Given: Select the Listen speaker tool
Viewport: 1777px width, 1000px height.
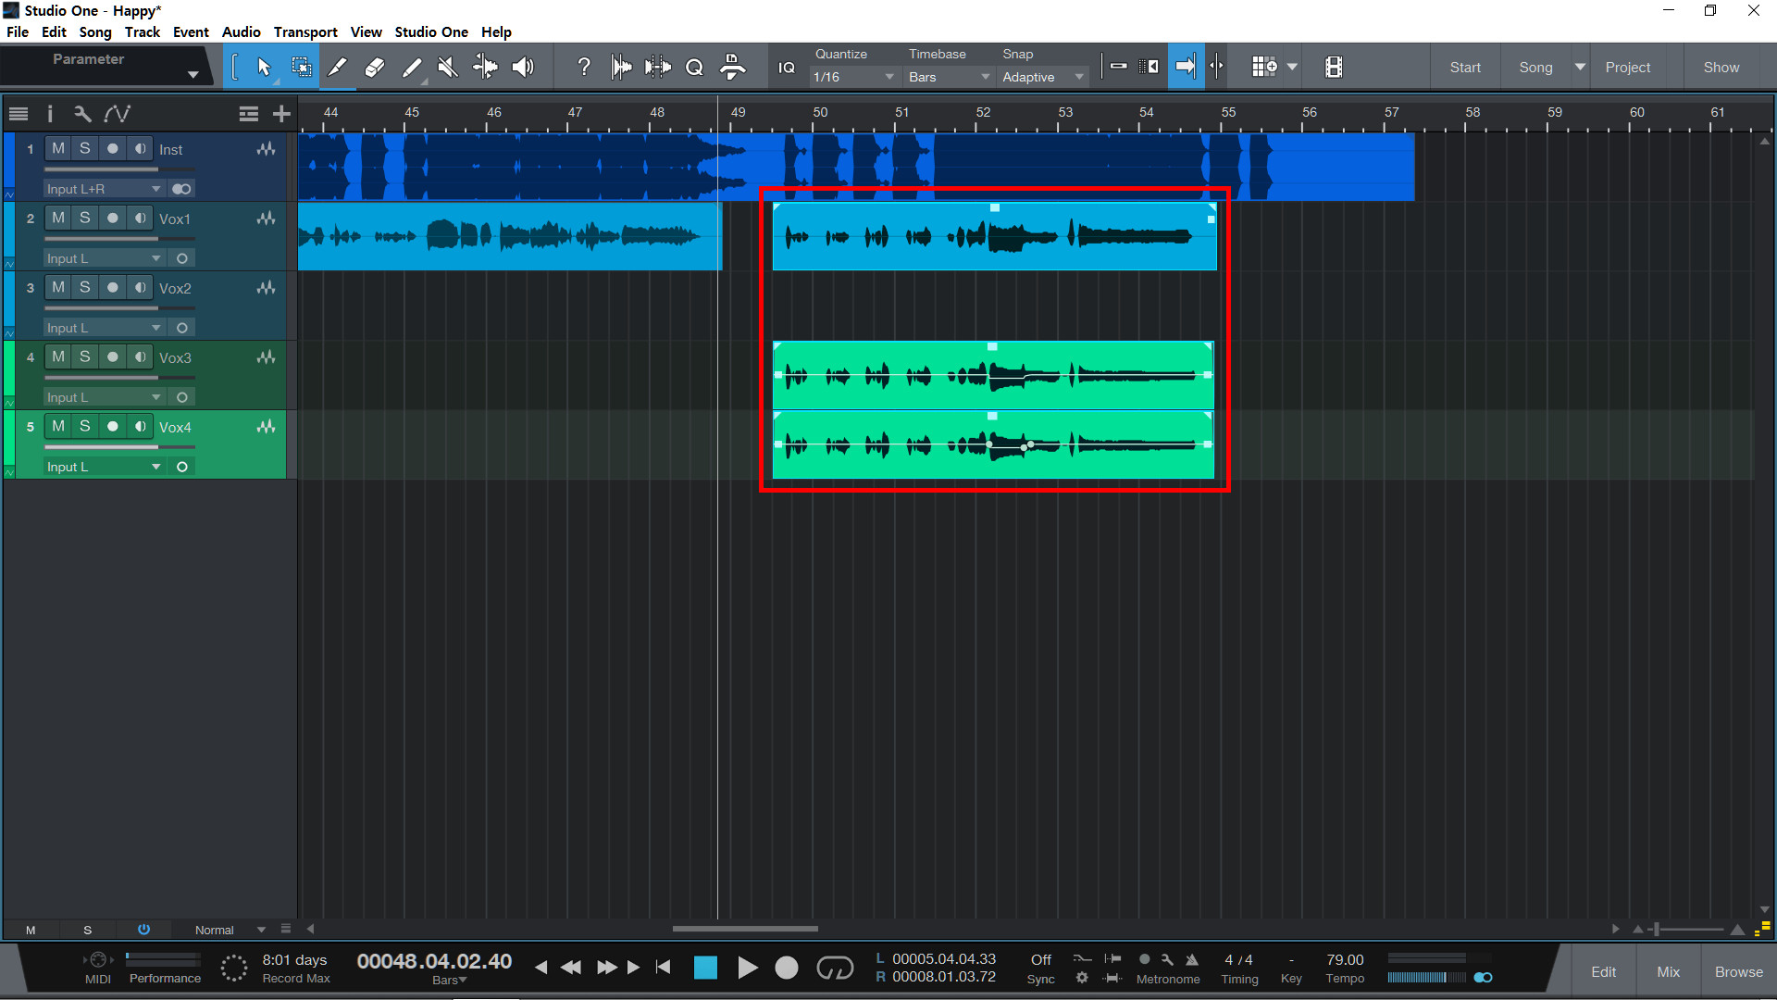Looking at the screenshot, I should pyautogui.click(x=523, y=67).
